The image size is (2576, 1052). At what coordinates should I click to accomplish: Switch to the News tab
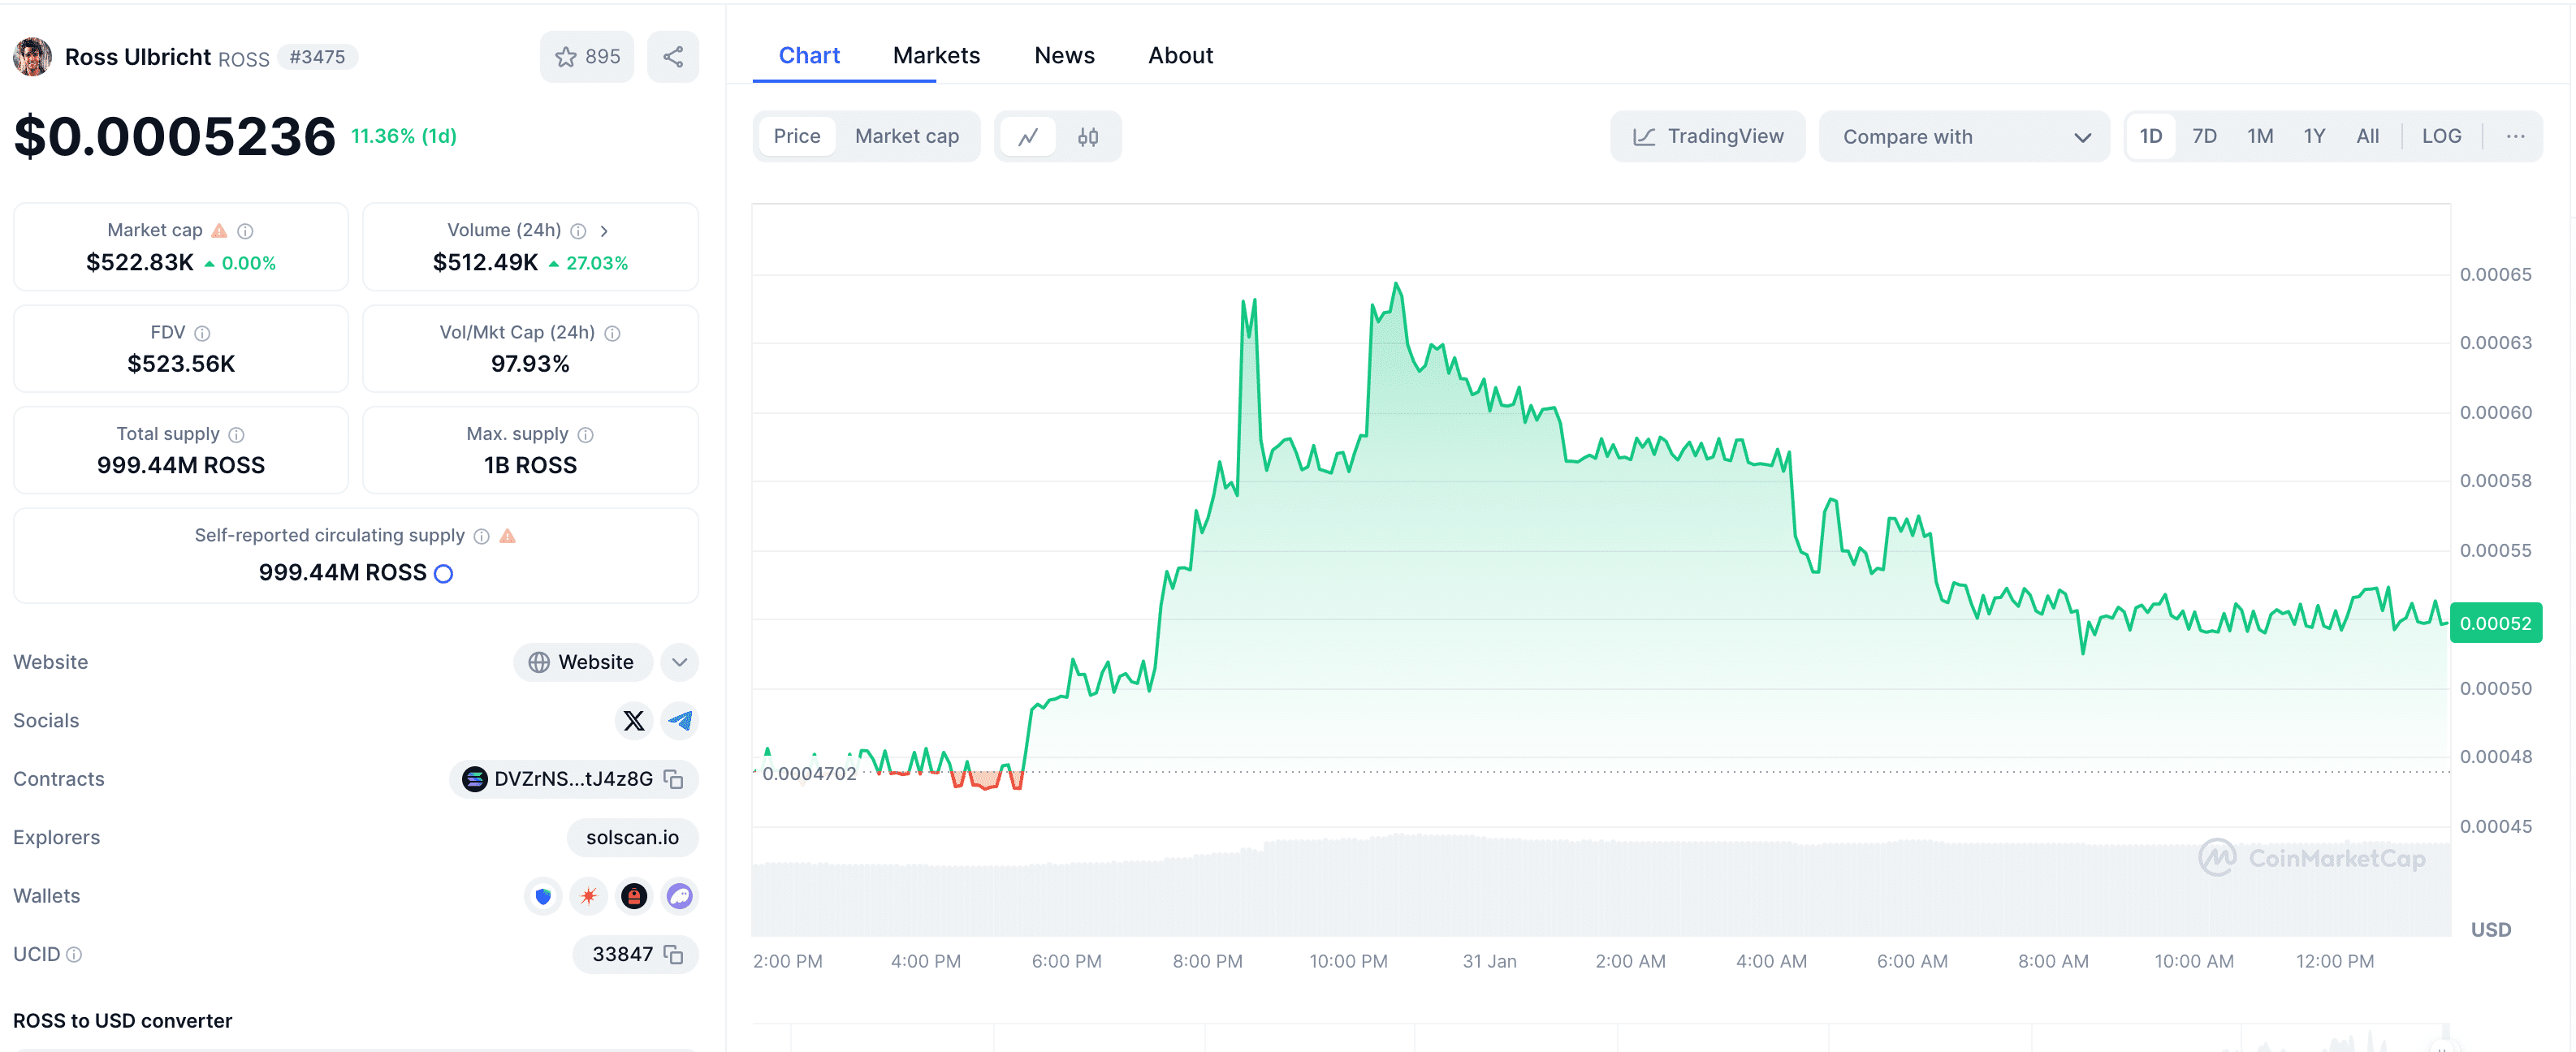point(1064,56)
